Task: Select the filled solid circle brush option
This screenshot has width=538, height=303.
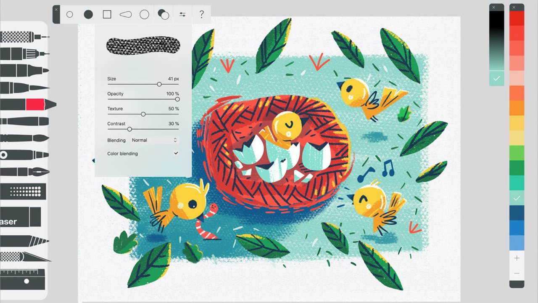Action: click(x=88, y=15)
